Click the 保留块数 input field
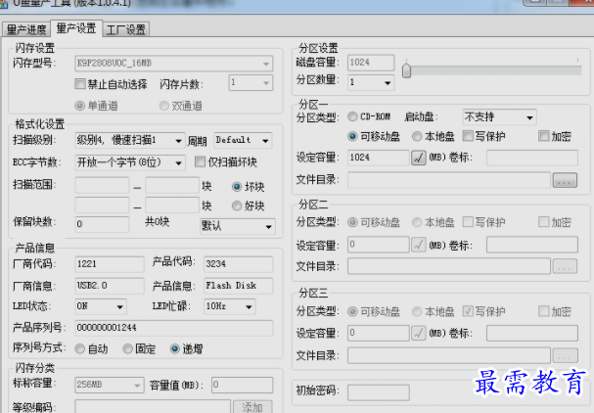 click(102, 224)
